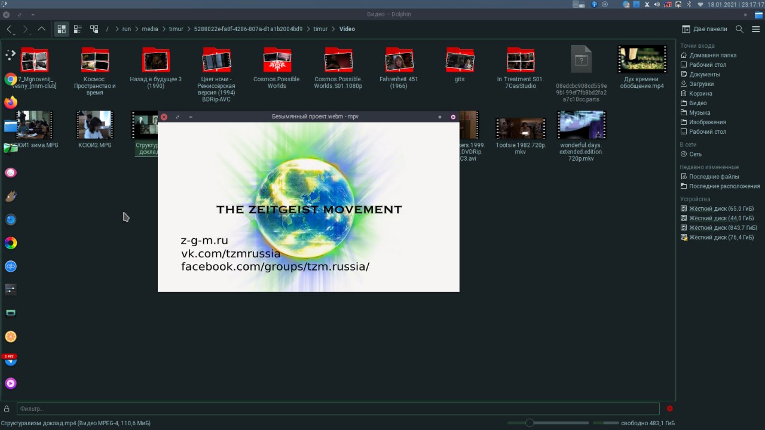Image resolution: width=765 pixels, height=430 pixels.
Task: Open the volume tray icon
Action: 657,4
